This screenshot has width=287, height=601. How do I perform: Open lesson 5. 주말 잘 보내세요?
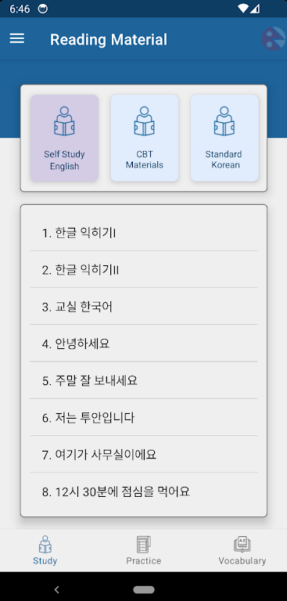coord(144,380)
